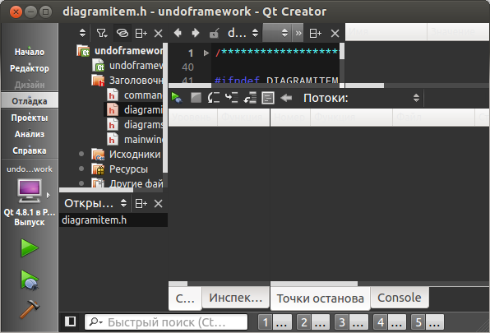Screen dimensions: 490x333
Task: Select the undoframework .pro file
Action: point(127,66)
